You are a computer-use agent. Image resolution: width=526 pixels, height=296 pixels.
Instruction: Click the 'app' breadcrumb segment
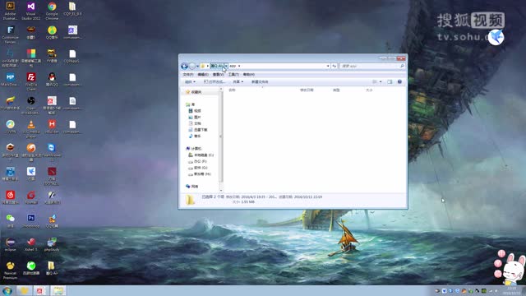click(233, 66)
